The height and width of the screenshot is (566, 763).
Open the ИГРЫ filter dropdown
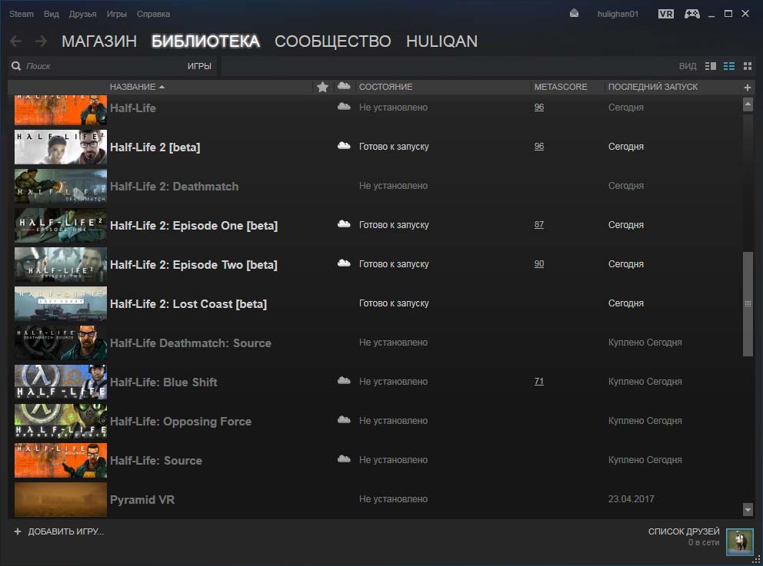point(199,66)
